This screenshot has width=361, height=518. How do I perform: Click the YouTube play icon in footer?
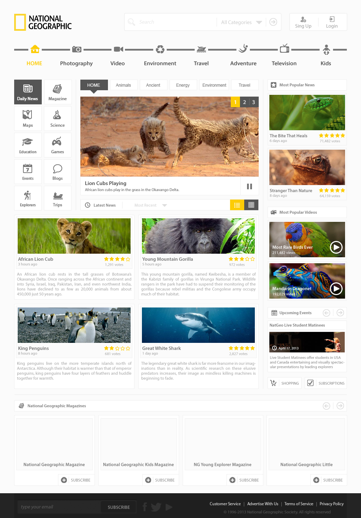click(169, 507)
